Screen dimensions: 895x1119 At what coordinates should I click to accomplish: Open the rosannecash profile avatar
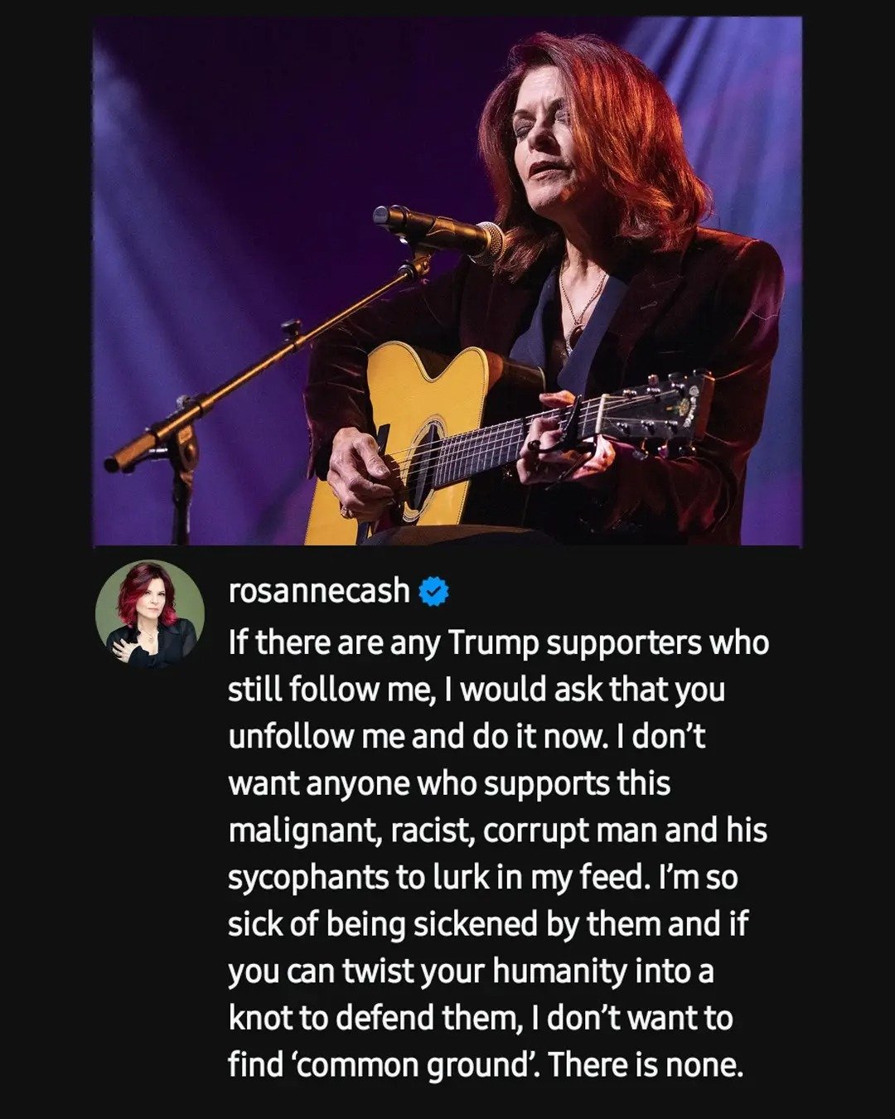click(x=150, y=614)
